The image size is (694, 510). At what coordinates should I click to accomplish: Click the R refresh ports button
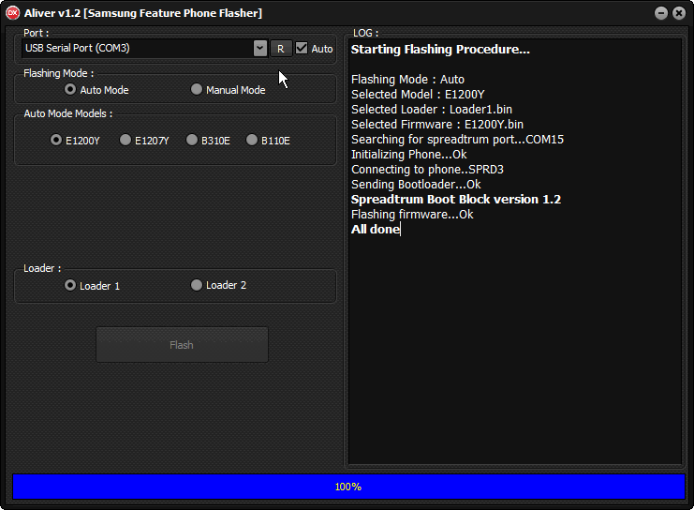(x=281, y=49)
